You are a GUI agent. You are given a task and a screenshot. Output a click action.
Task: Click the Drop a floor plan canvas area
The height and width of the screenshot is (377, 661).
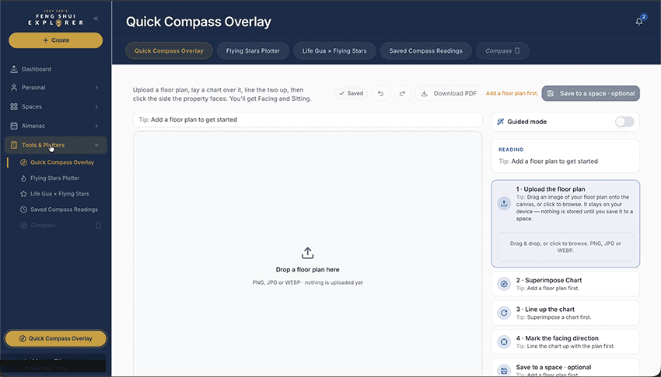click(x=308, y=254)
